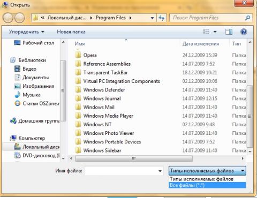Click the Документы library icon
The height and width of the screenshot is (198, 257).
point(17,78)
